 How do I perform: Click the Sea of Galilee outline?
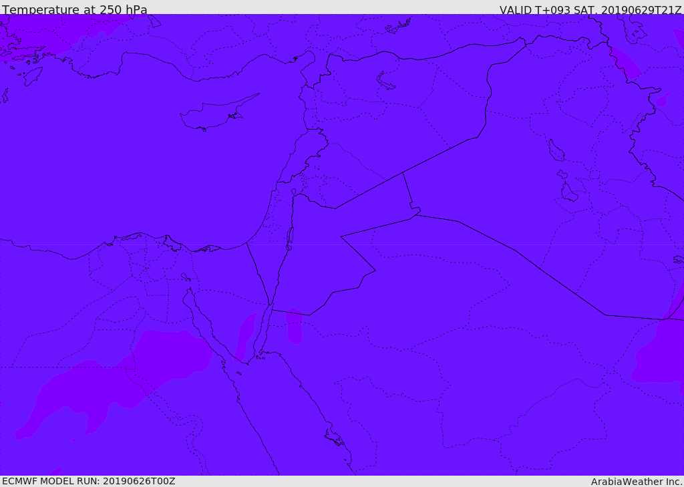click(294, 192)
